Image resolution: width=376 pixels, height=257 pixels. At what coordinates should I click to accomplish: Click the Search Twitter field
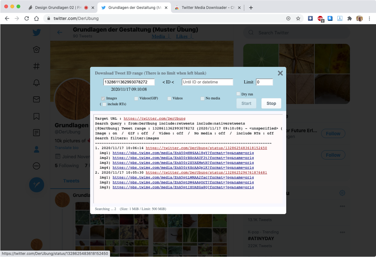296,33
